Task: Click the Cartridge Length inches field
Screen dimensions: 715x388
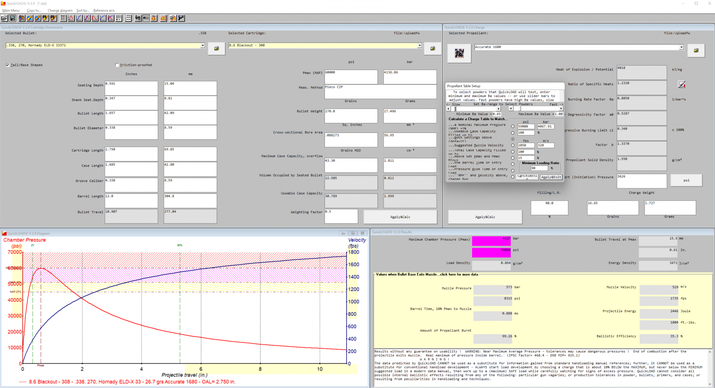Action: (131, 154)
